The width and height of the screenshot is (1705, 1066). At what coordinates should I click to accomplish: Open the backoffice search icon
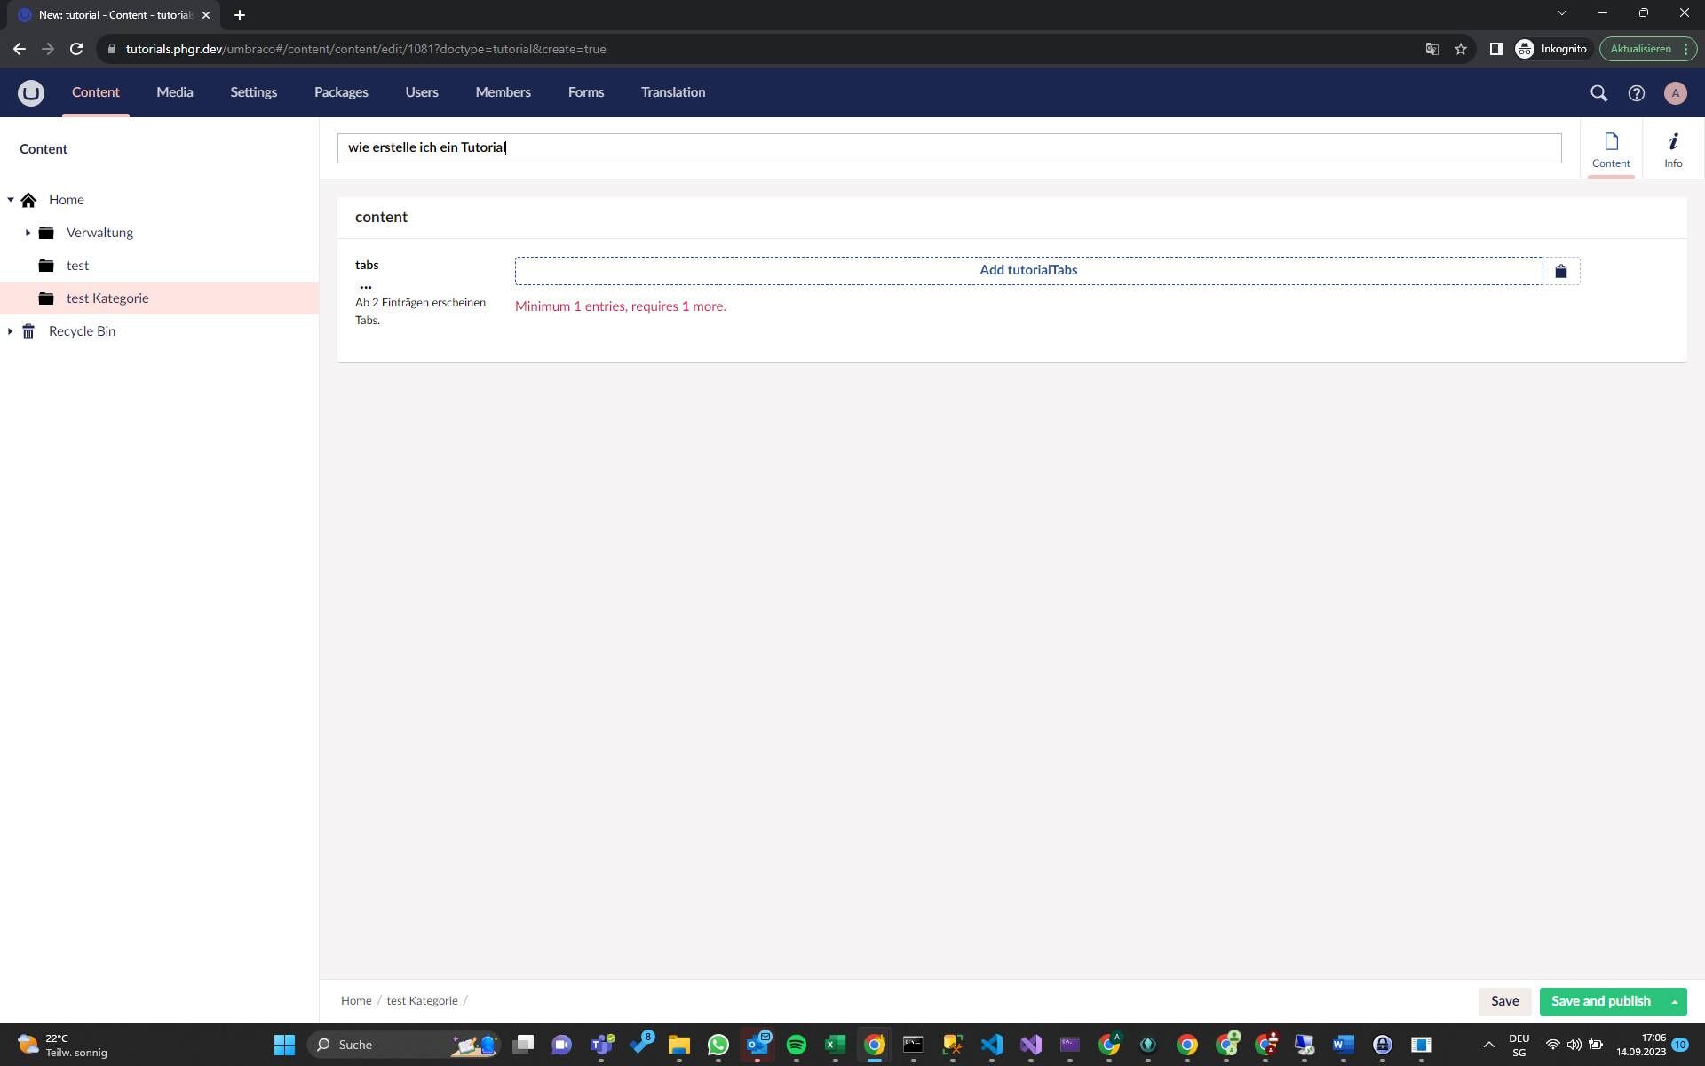[1598, 92]
